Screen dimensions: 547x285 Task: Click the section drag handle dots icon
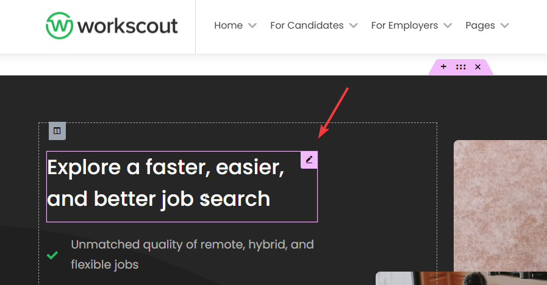pos(461,67)
